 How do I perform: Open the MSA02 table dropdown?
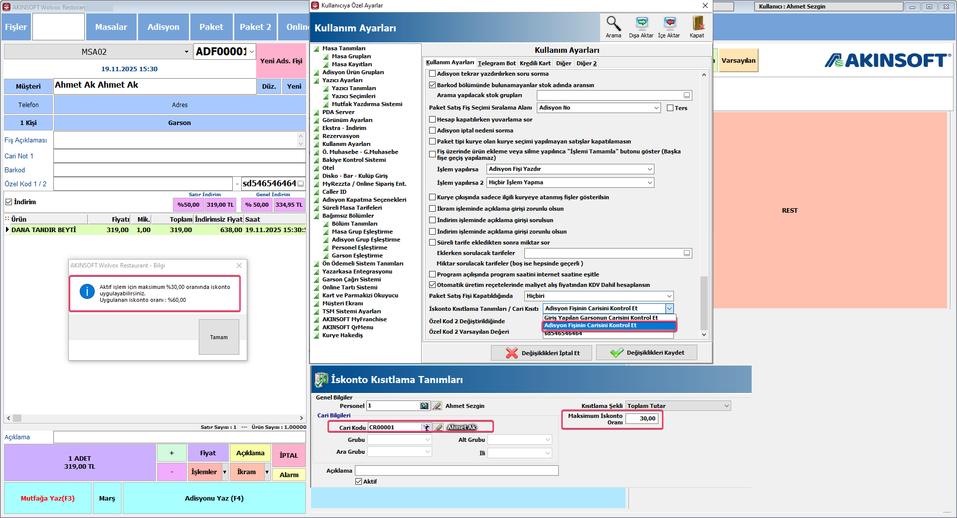(186, 52)
